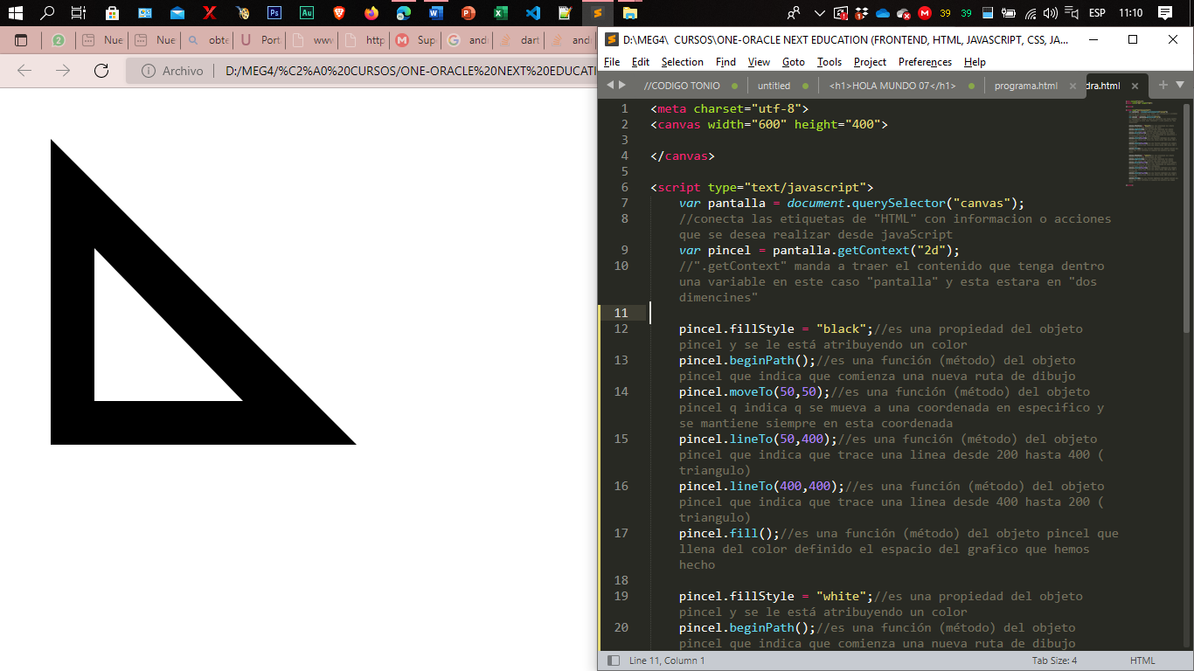
Task: Switch to 'dart' Stack Overflow tab
Action: pyautogui.click(x=519, y=40)
